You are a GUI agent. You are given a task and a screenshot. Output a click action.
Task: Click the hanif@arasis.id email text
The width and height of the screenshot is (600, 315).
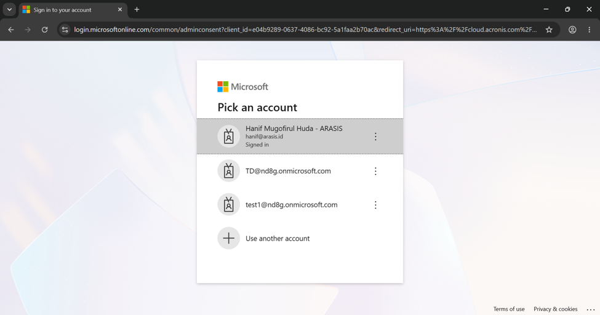pos(264,137)
